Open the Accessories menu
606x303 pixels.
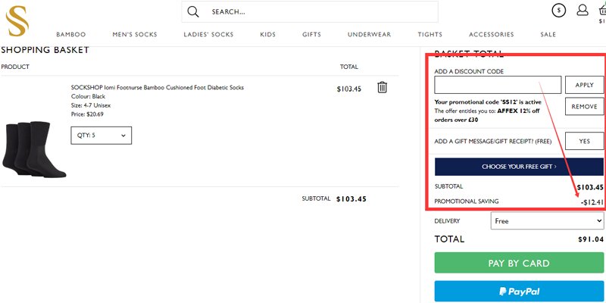491,34
